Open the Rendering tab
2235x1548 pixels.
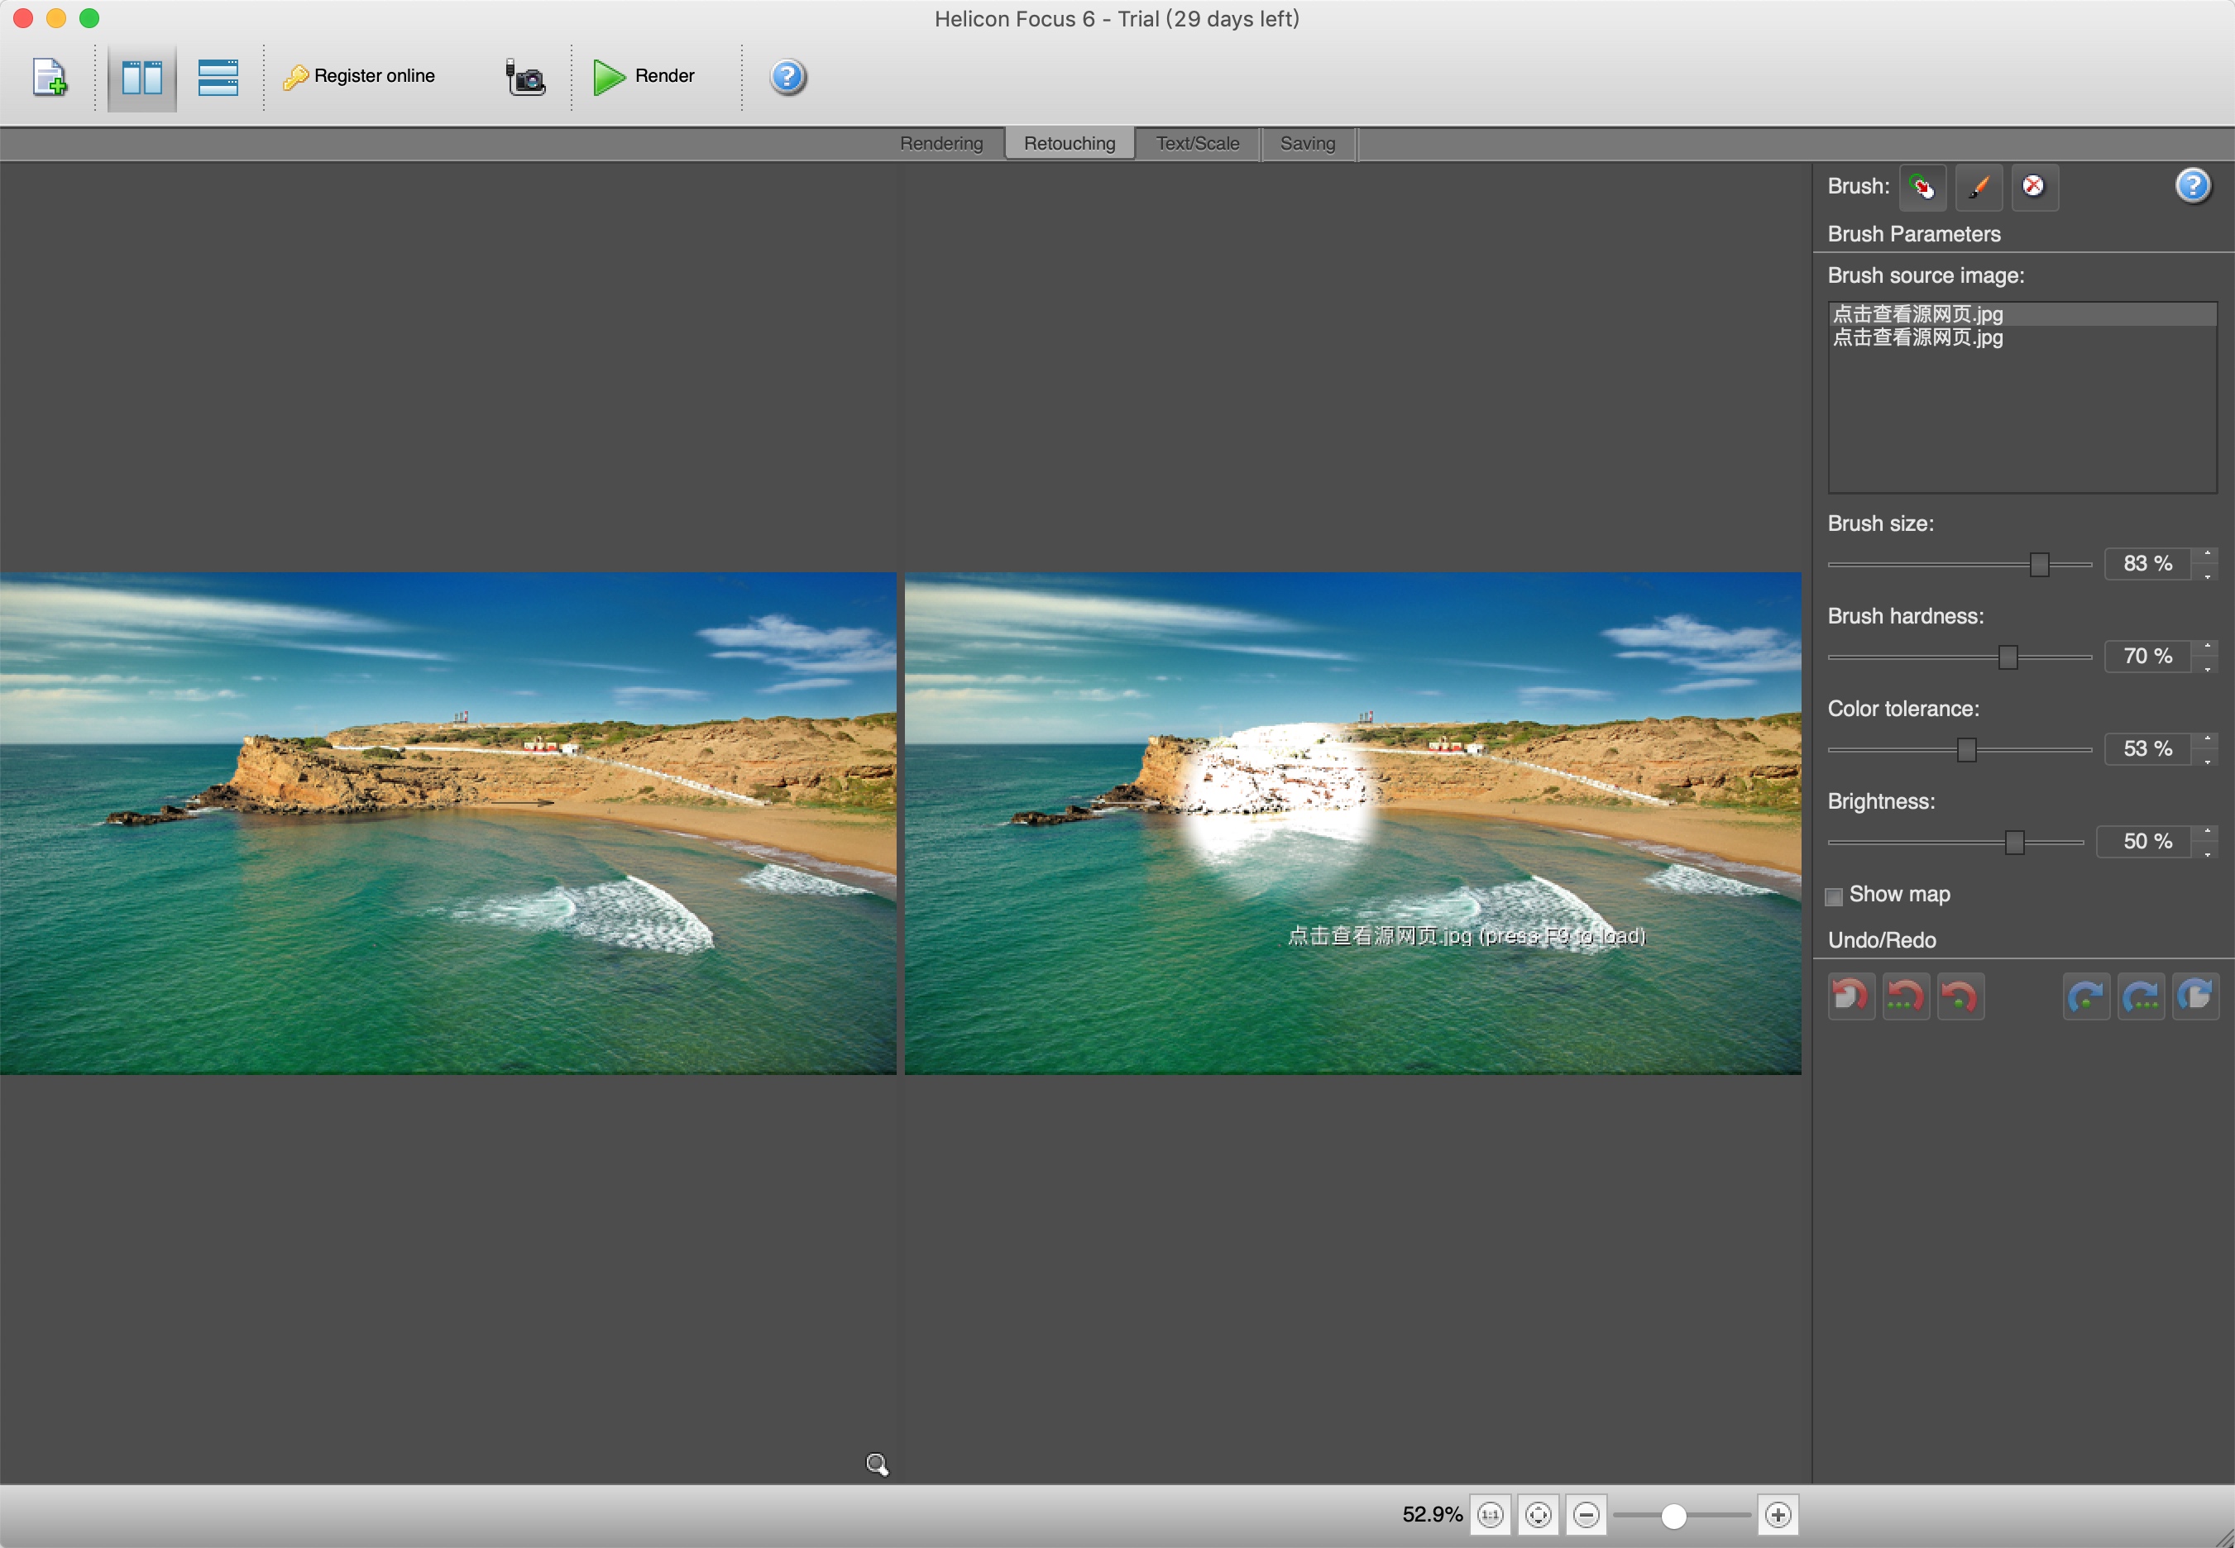point(941,144)
